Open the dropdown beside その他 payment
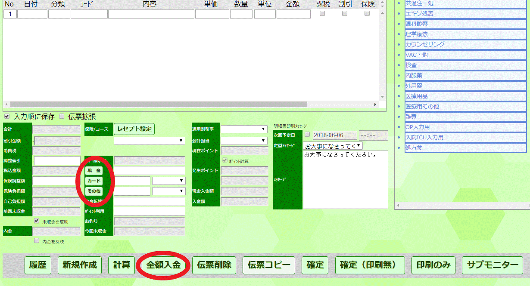This screenshot has height=286, width=530. (x=169, y=191)
